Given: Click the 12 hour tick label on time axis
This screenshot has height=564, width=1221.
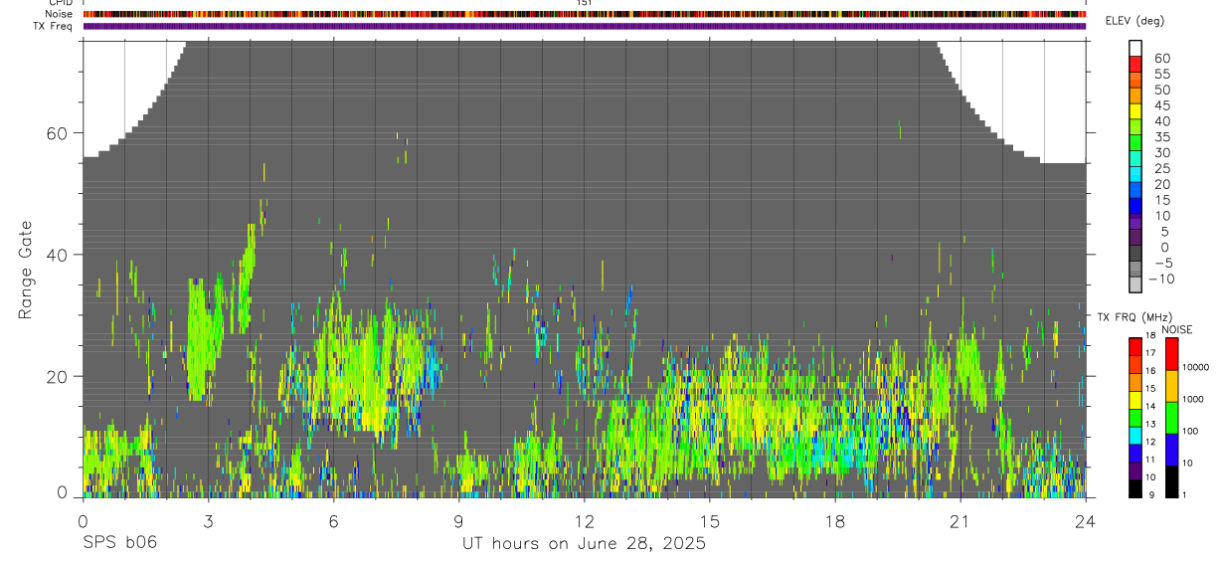Looking at the screenshot, I should [x=585, y=521].
